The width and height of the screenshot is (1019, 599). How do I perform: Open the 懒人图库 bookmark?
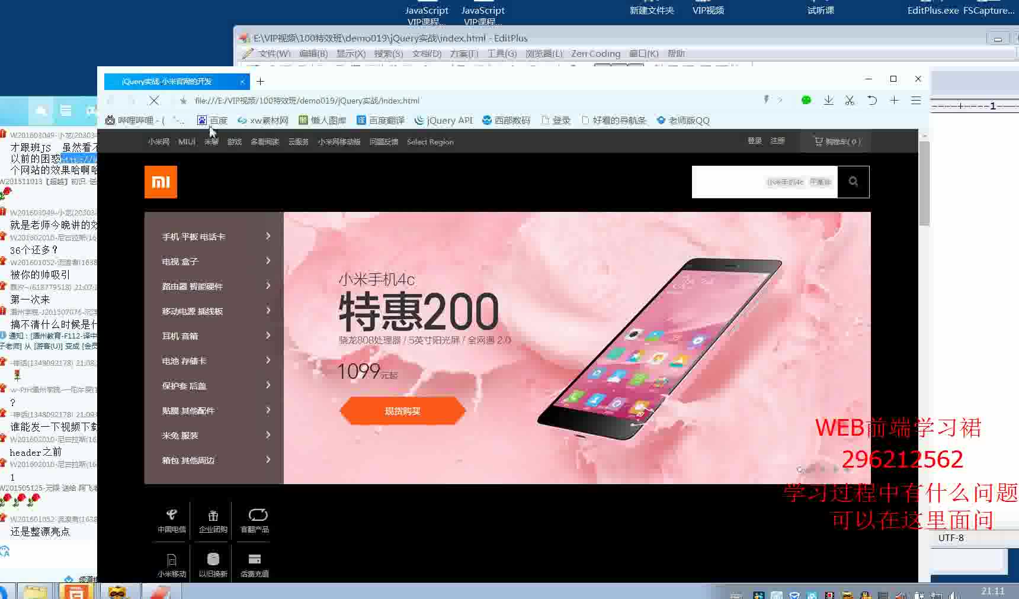(322, 120)
